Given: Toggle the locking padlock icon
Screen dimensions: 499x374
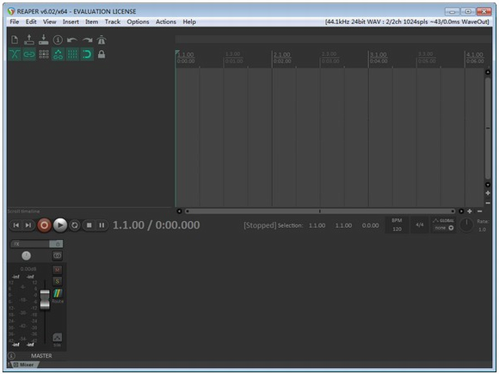Looking at the screenshot, I should tap(102, 54).
